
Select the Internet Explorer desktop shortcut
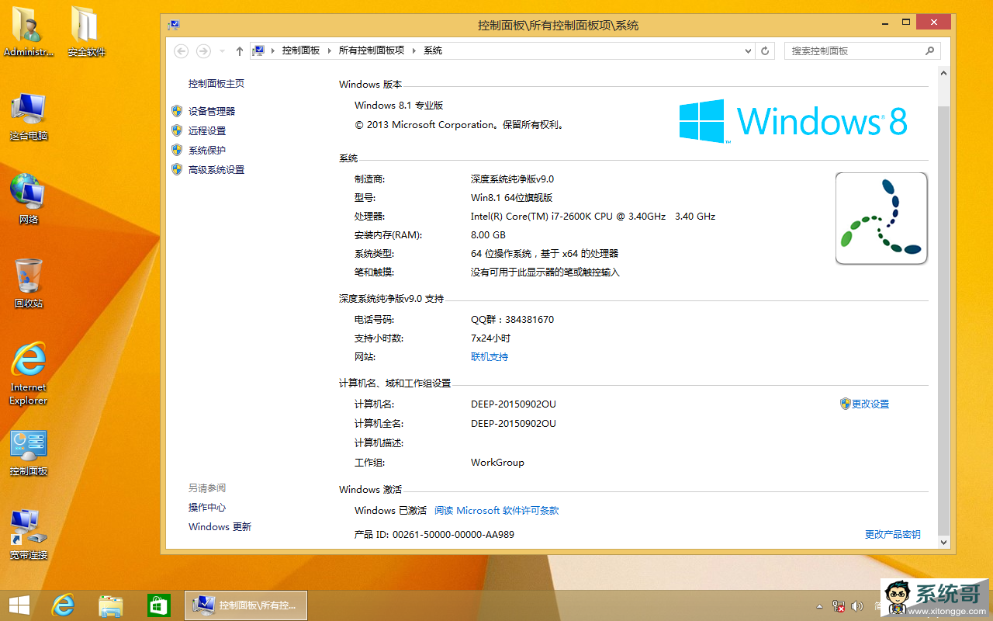29,373
